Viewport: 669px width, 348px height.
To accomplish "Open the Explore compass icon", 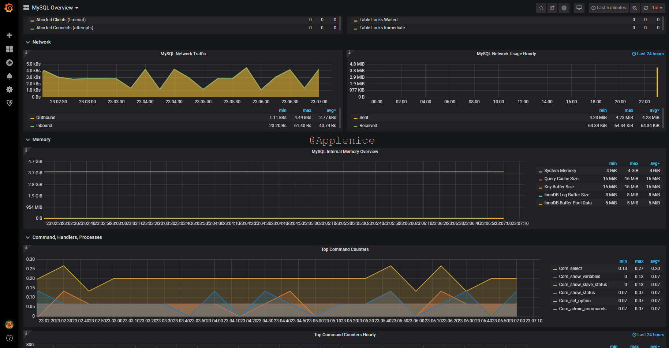I will (x=10, y=63).
